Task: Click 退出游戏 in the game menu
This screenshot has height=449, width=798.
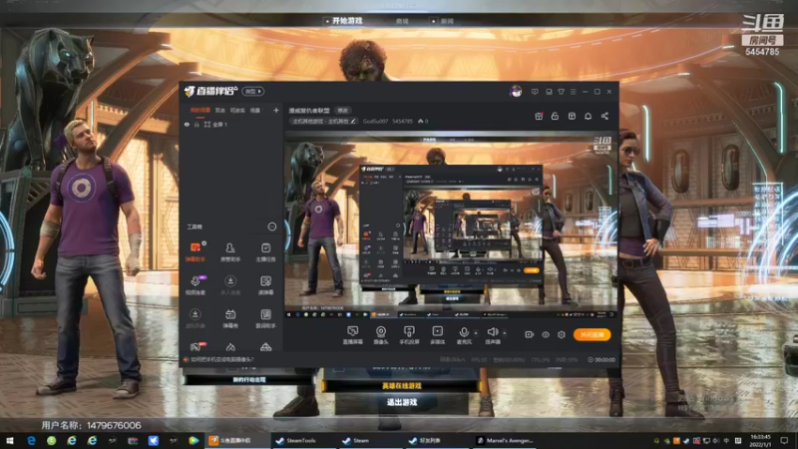Action: tap(402, 402)
